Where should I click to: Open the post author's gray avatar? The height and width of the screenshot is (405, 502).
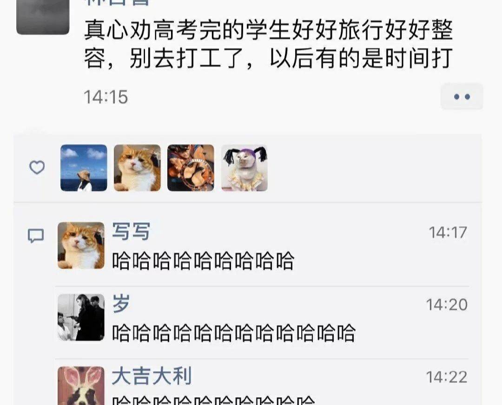[43, 17]
